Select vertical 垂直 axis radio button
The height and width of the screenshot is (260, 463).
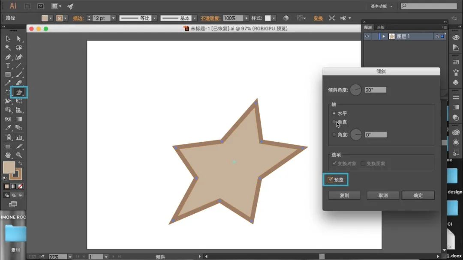(334, 122)
